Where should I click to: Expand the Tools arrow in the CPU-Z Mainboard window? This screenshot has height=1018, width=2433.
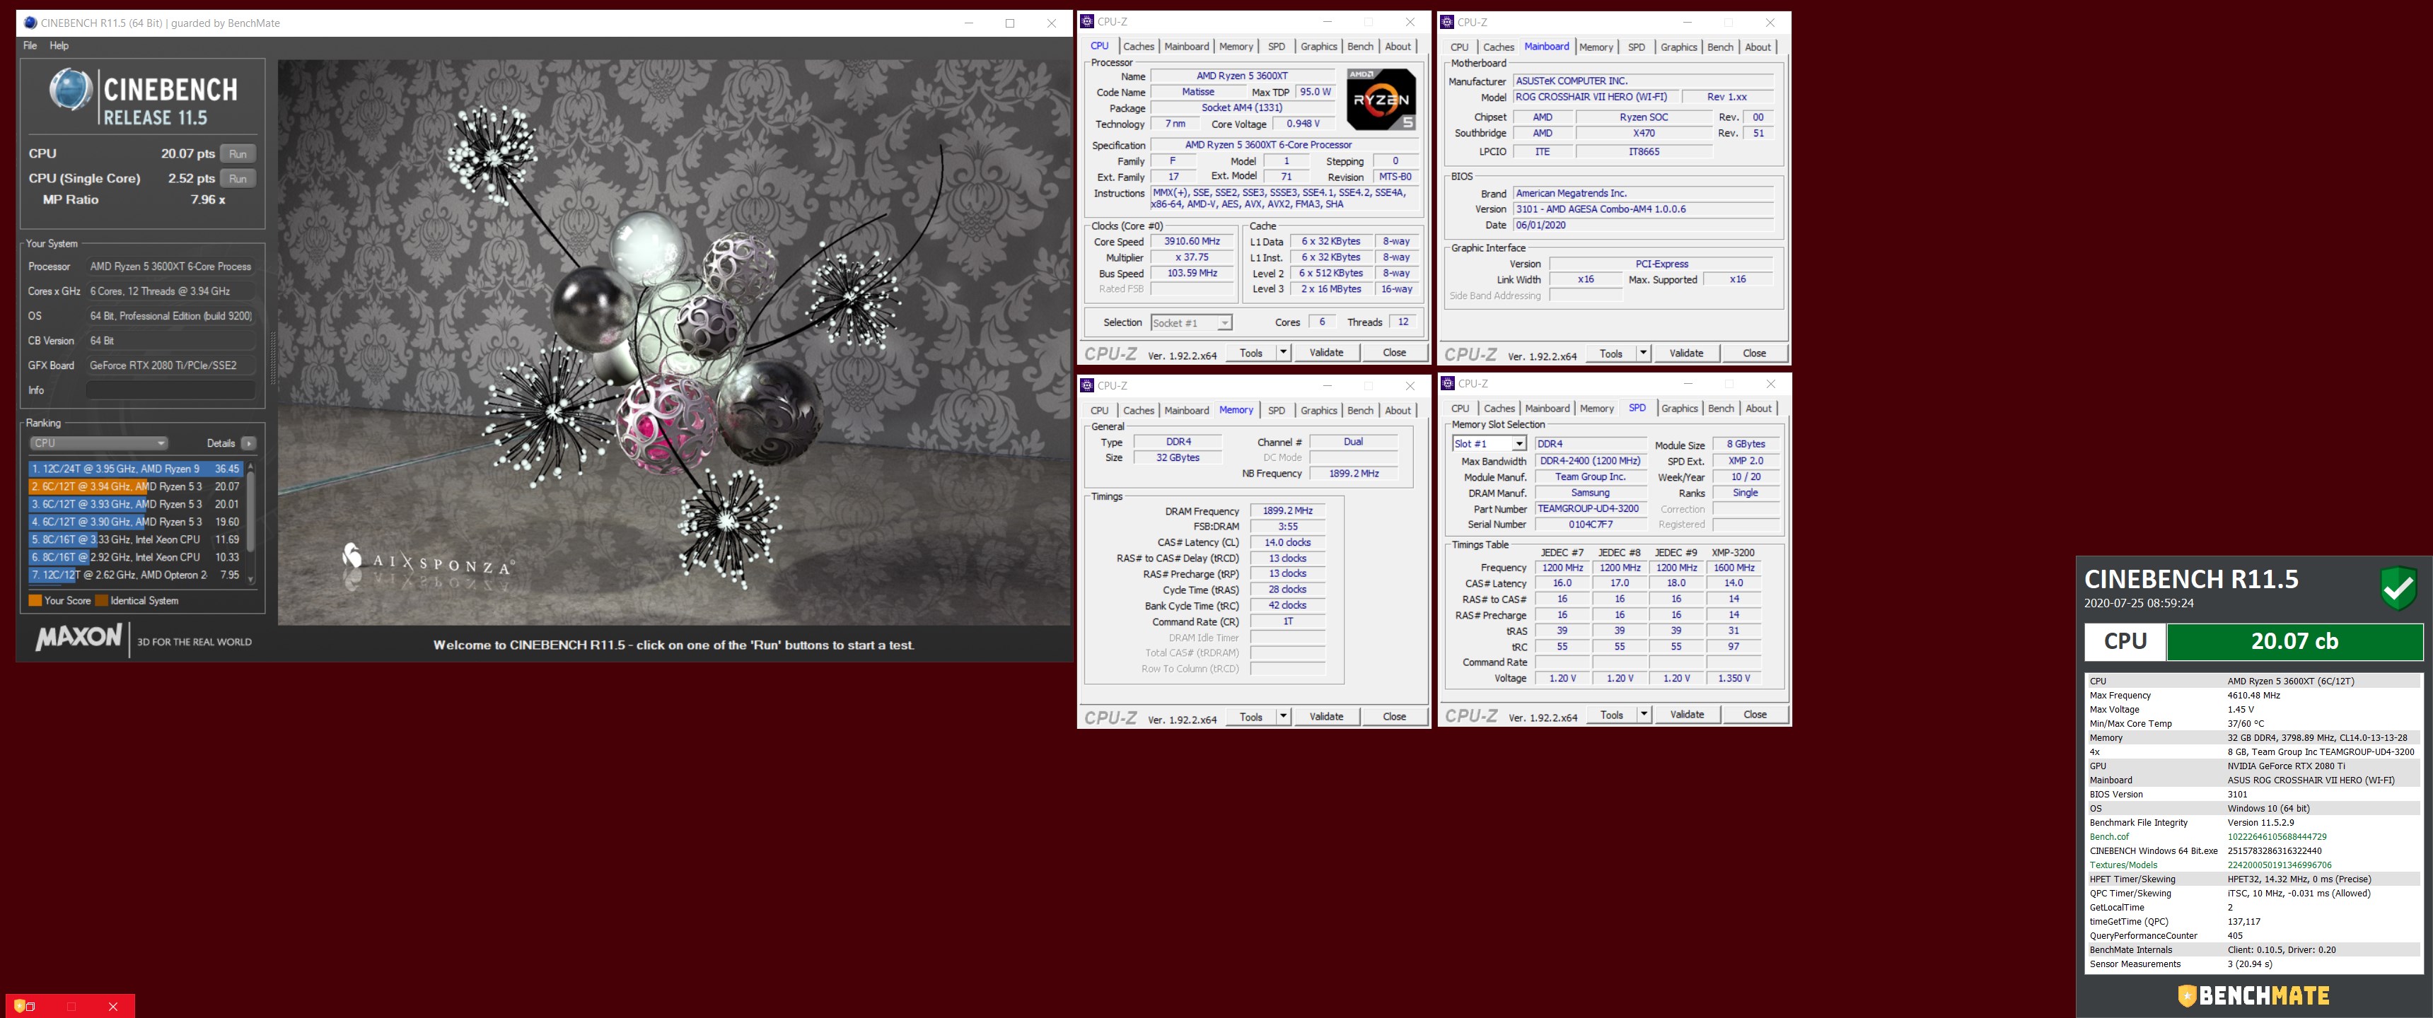(x=1644, y=353)
